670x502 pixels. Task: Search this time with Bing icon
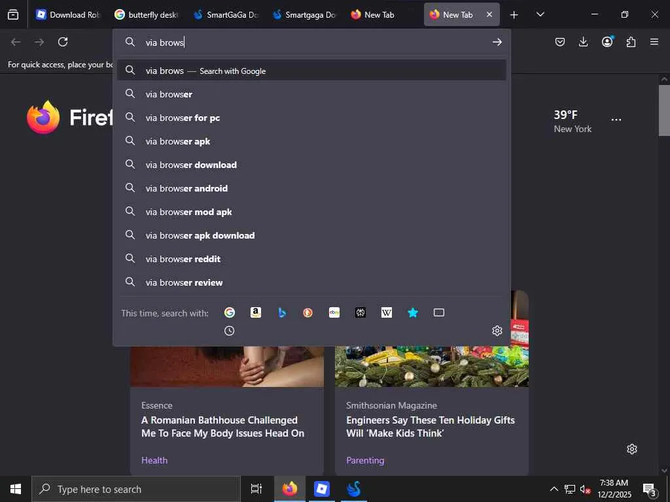(282, 313)
